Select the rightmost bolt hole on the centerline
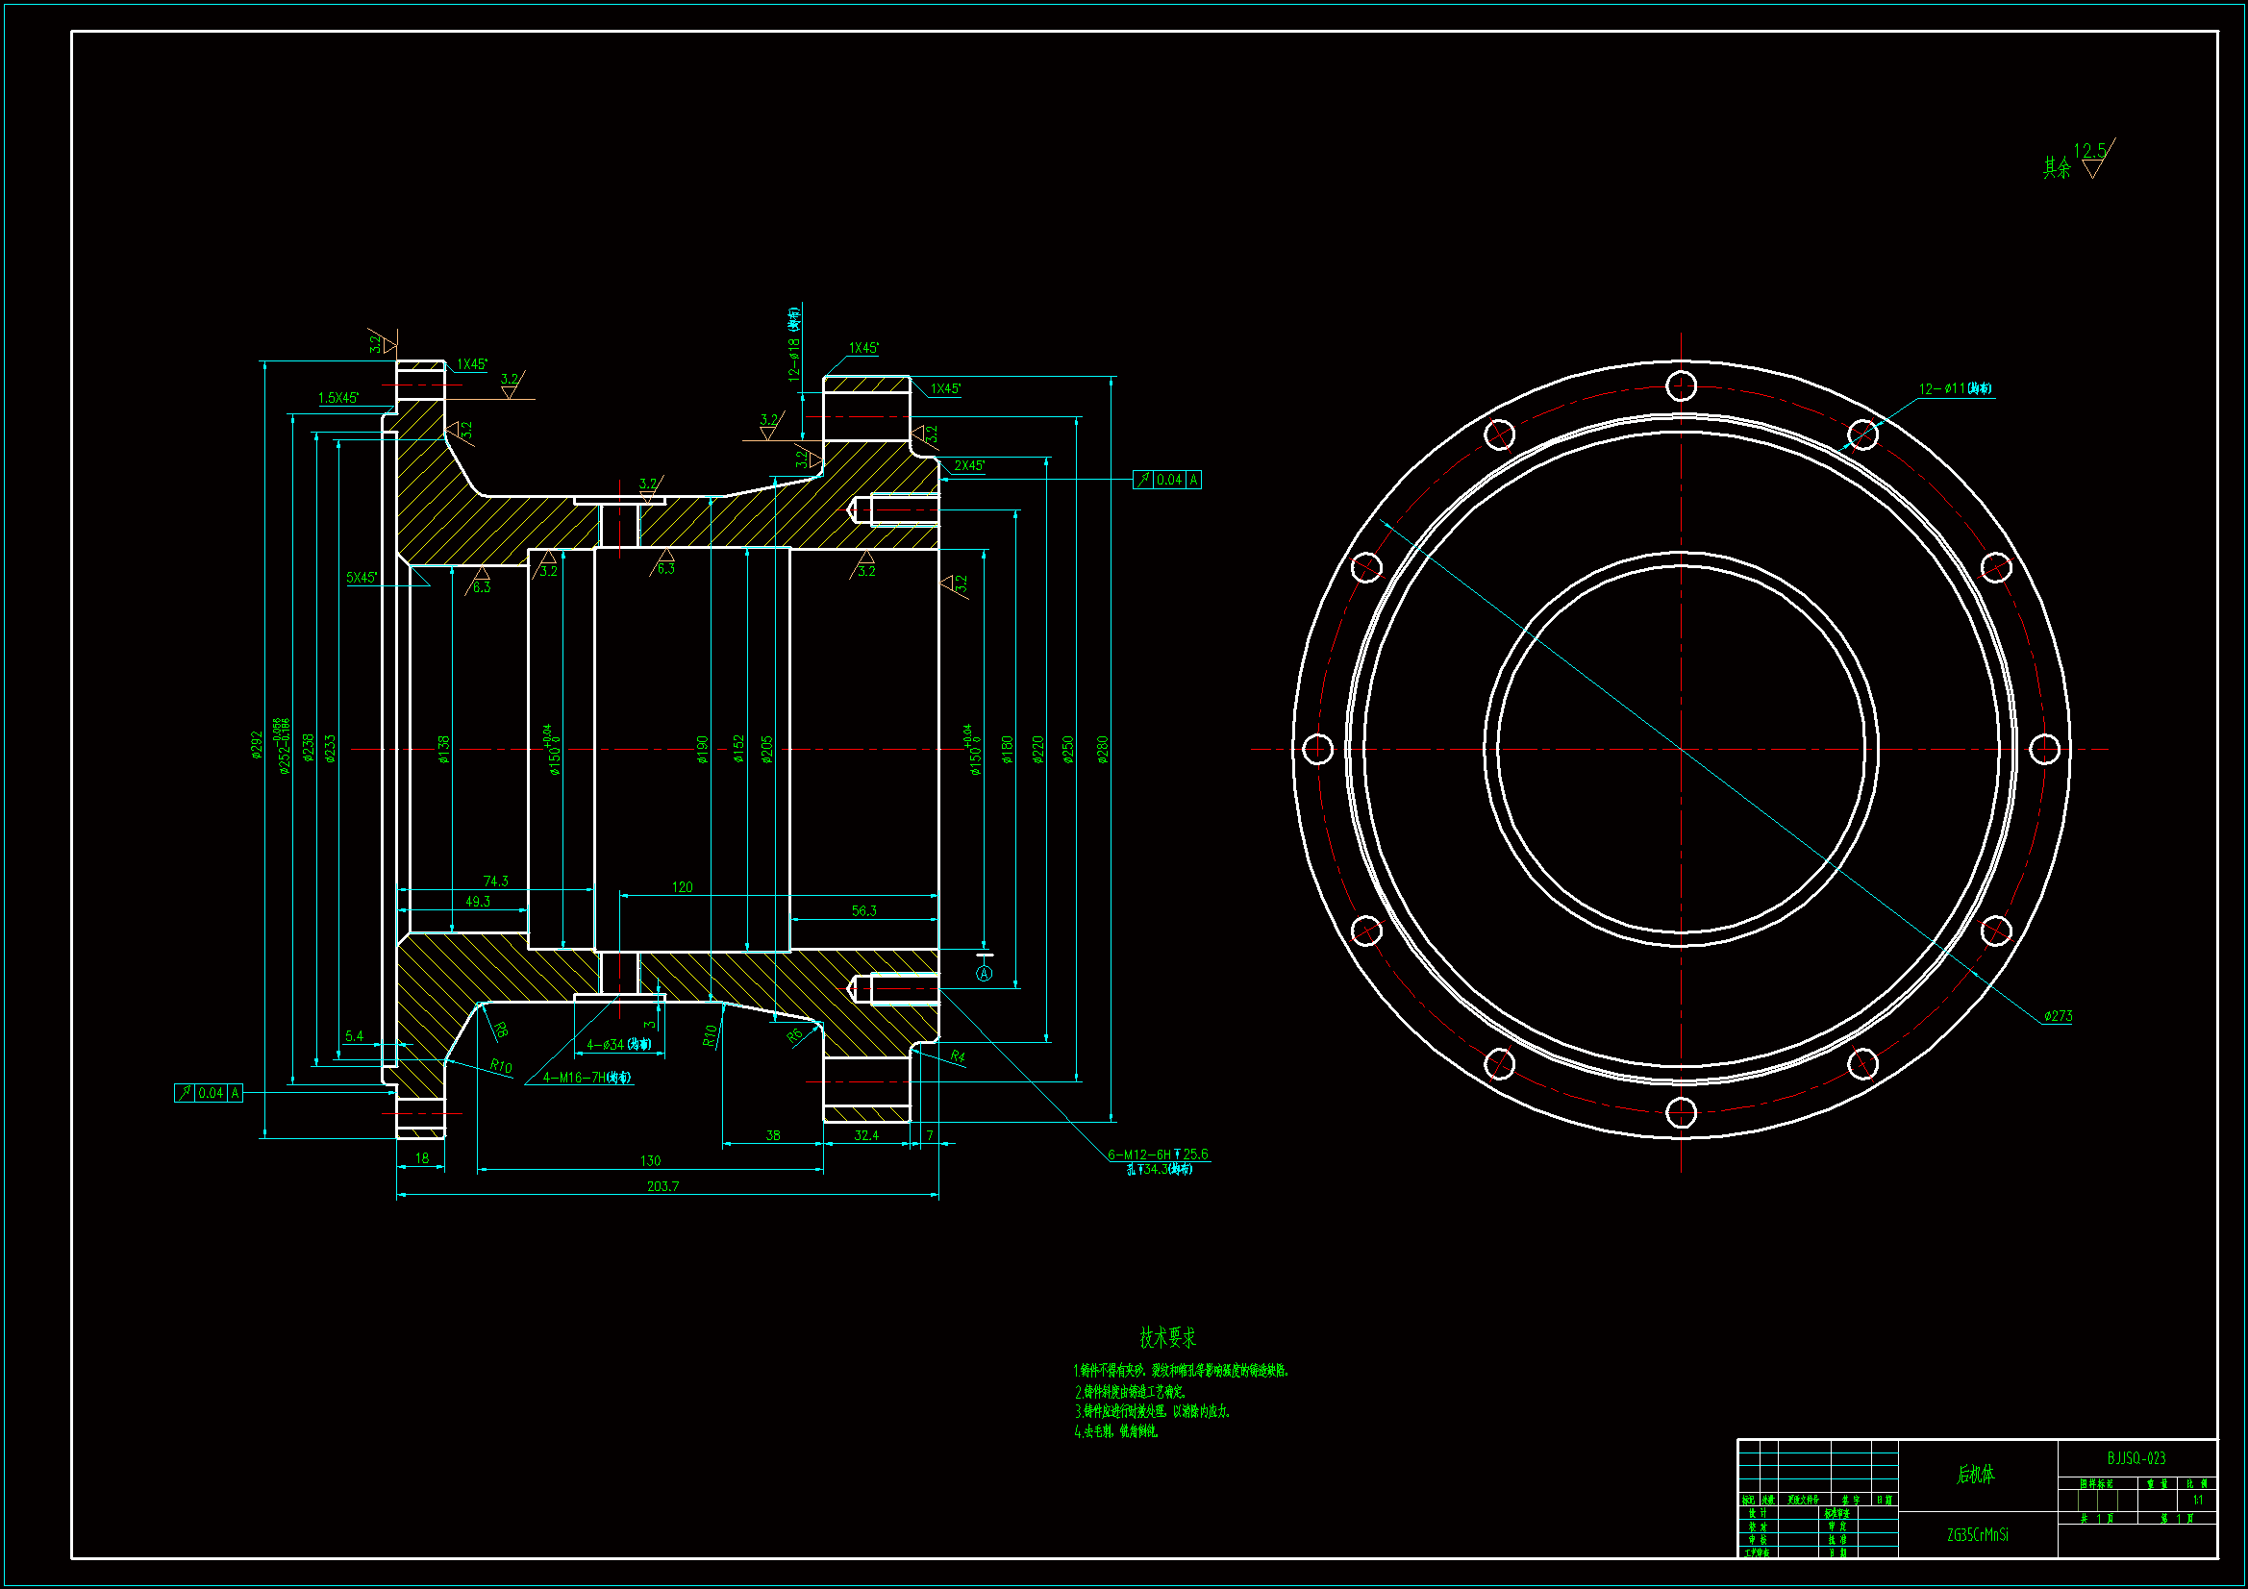Screen dimensions: 2248x1589 (x=2044, y=749)
